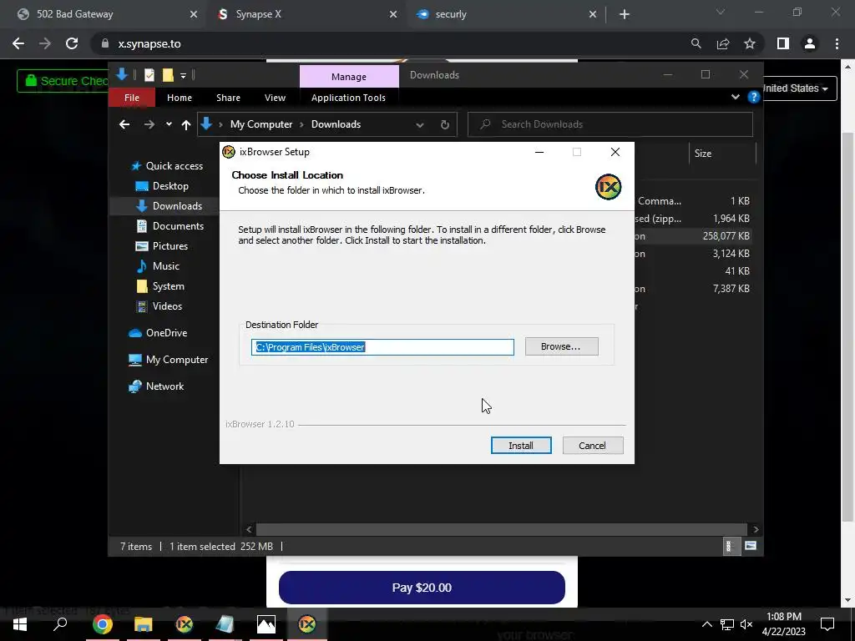The image size is (855, 641).
Task: Switch to the 502 Bad Gateway tab
Action: coord(104,14)
